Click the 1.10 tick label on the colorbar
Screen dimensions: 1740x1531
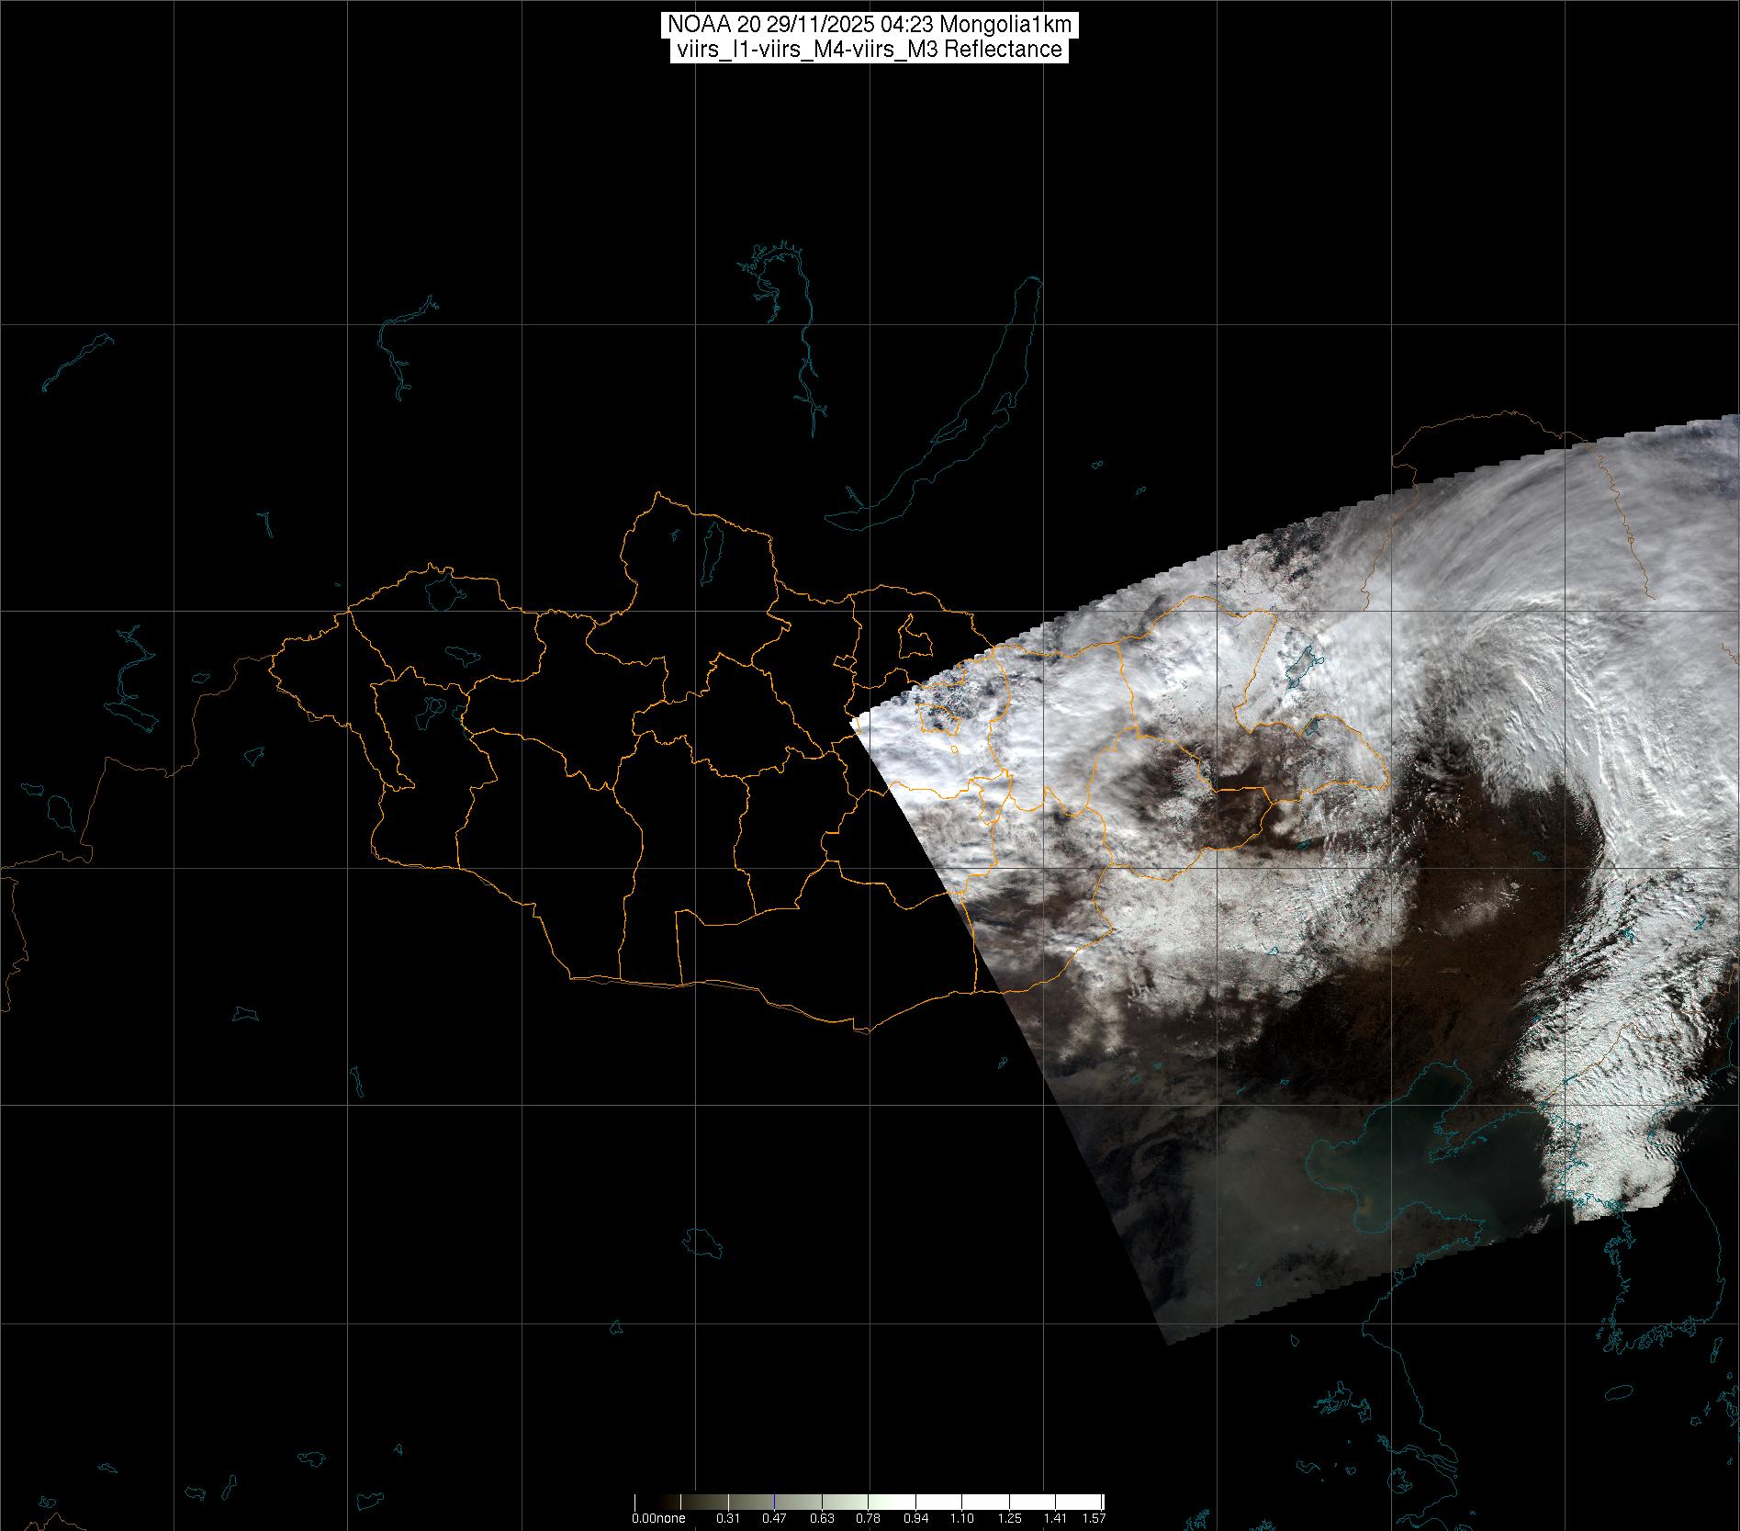pos(961,1518)
